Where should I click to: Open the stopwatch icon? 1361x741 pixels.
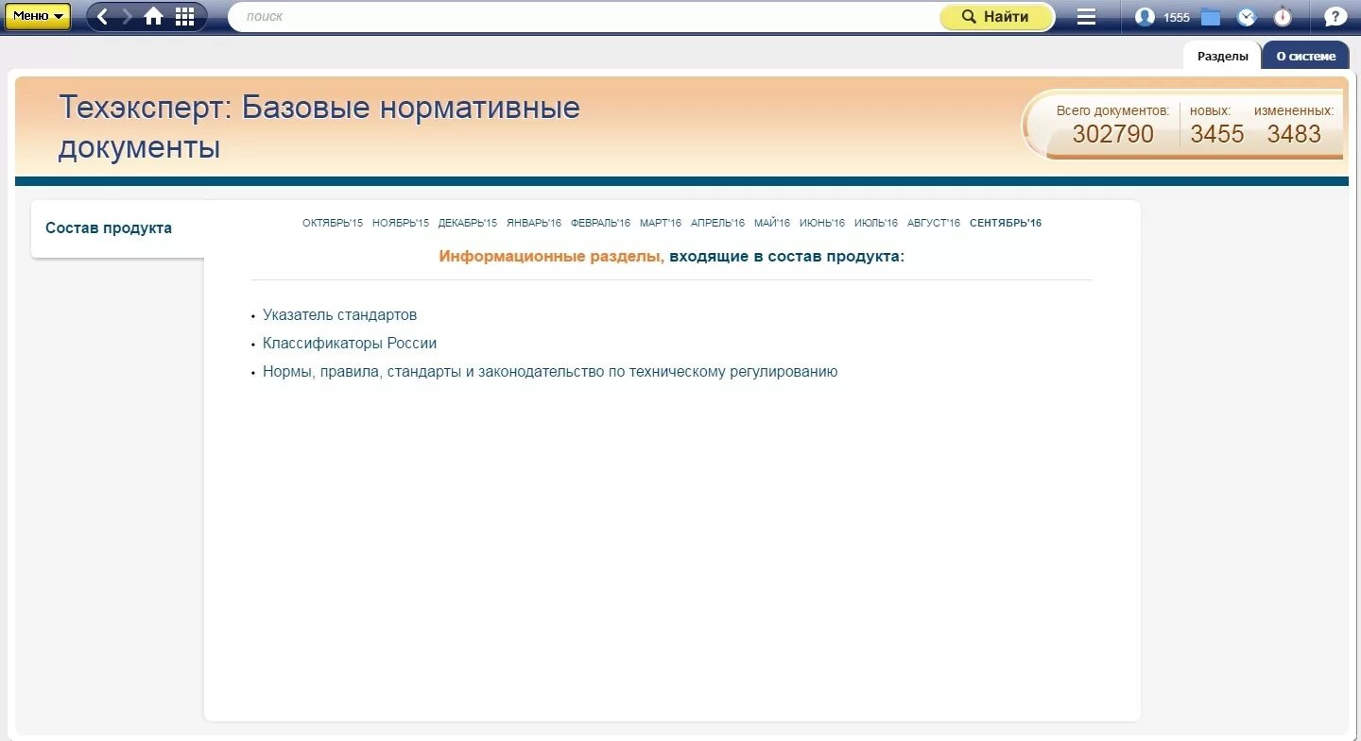click(x=1283, y=17)
